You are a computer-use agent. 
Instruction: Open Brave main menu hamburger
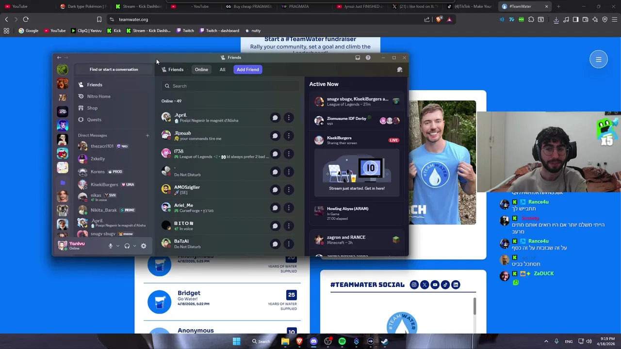[x=615, y=19]
